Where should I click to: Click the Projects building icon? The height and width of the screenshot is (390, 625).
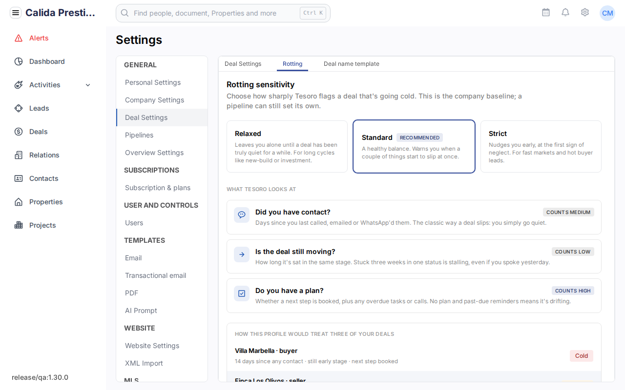pos(19,225)
